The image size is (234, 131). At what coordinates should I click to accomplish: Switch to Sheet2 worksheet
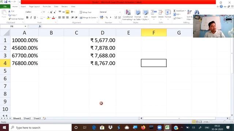point(27,118)
